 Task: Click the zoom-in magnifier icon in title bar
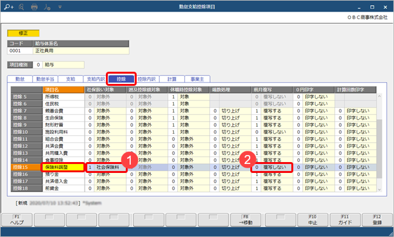pos(9,7)
